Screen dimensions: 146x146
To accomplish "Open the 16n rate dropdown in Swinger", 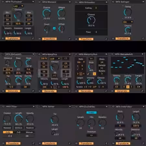I will pyautogui.click(x=128, y=22).
